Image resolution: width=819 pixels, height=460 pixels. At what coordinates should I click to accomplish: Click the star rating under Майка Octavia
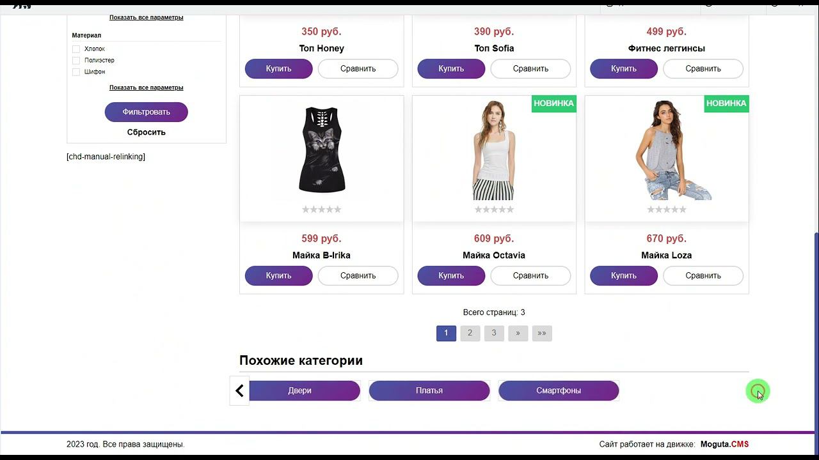pos(494,210)
